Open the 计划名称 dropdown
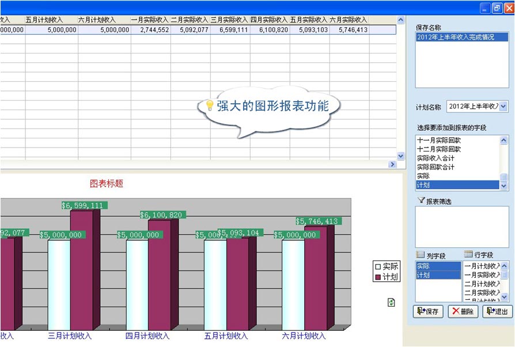Image resolution: width=515 pixels, height=347 pixels. pos(503,107)
